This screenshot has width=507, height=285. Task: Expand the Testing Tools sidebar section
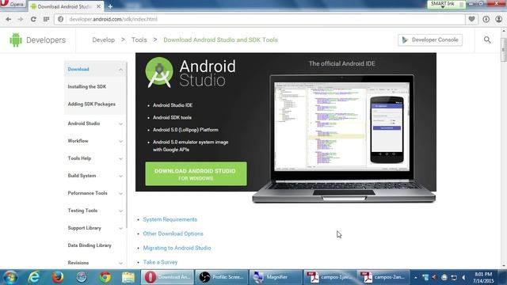click(x=120, y=211)
